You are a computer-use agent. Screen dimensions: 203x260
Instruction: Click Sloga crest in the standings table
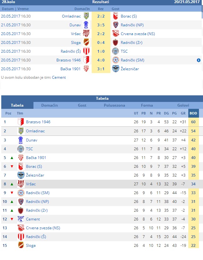click(21, 245)
